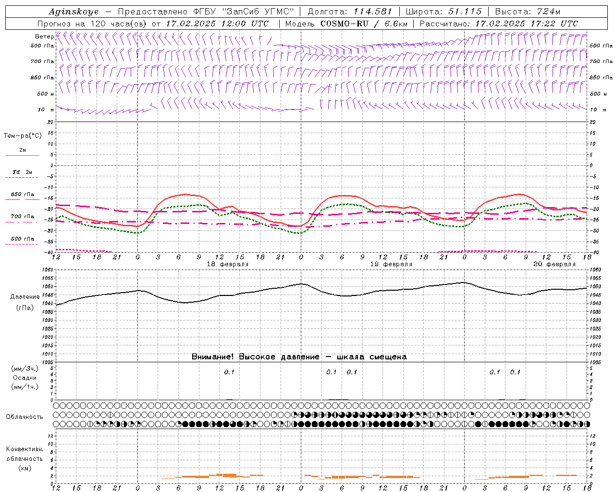Select the forecast start 17.02.2025 12:00 UTC
This screenshot has height=492, width=615.
tap(217, 24)
